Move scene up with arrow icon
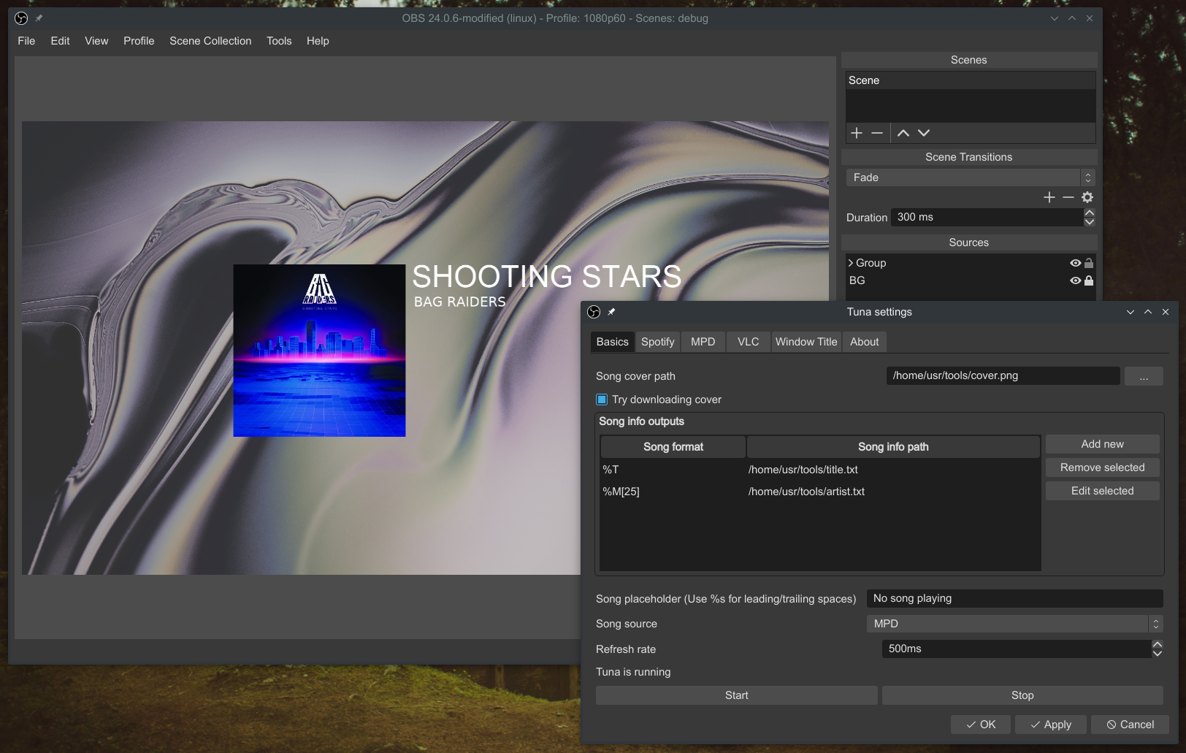This screenshot has height=753, width=1186. click(903, 133)
